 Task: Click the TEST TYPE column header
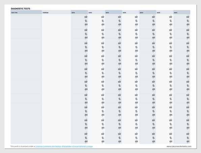[x=26, y=12]
